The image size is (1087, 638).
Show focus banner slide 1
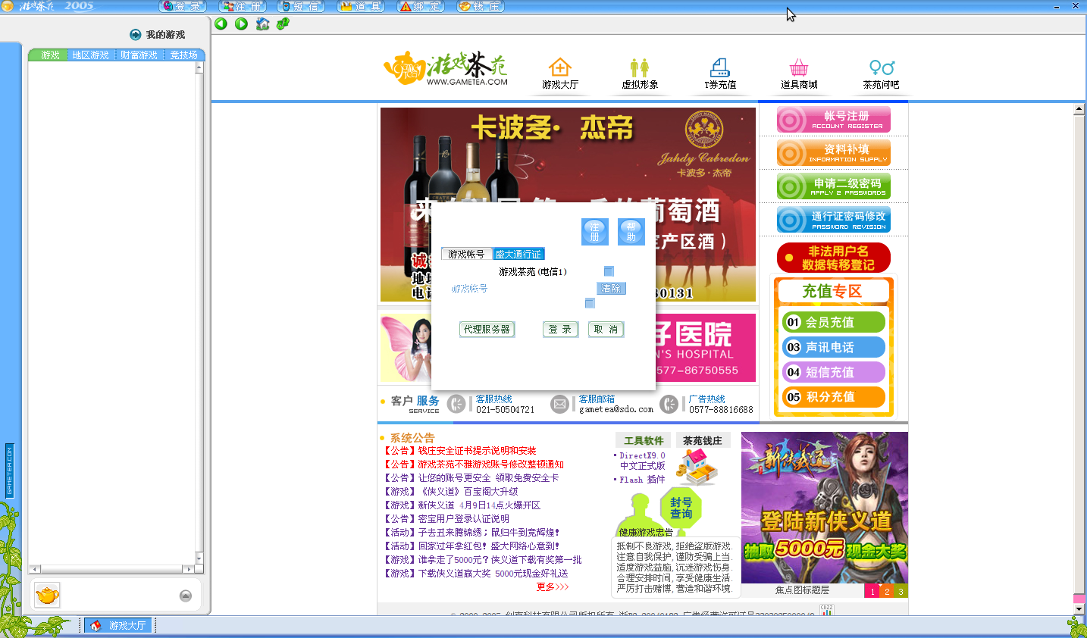872,591
